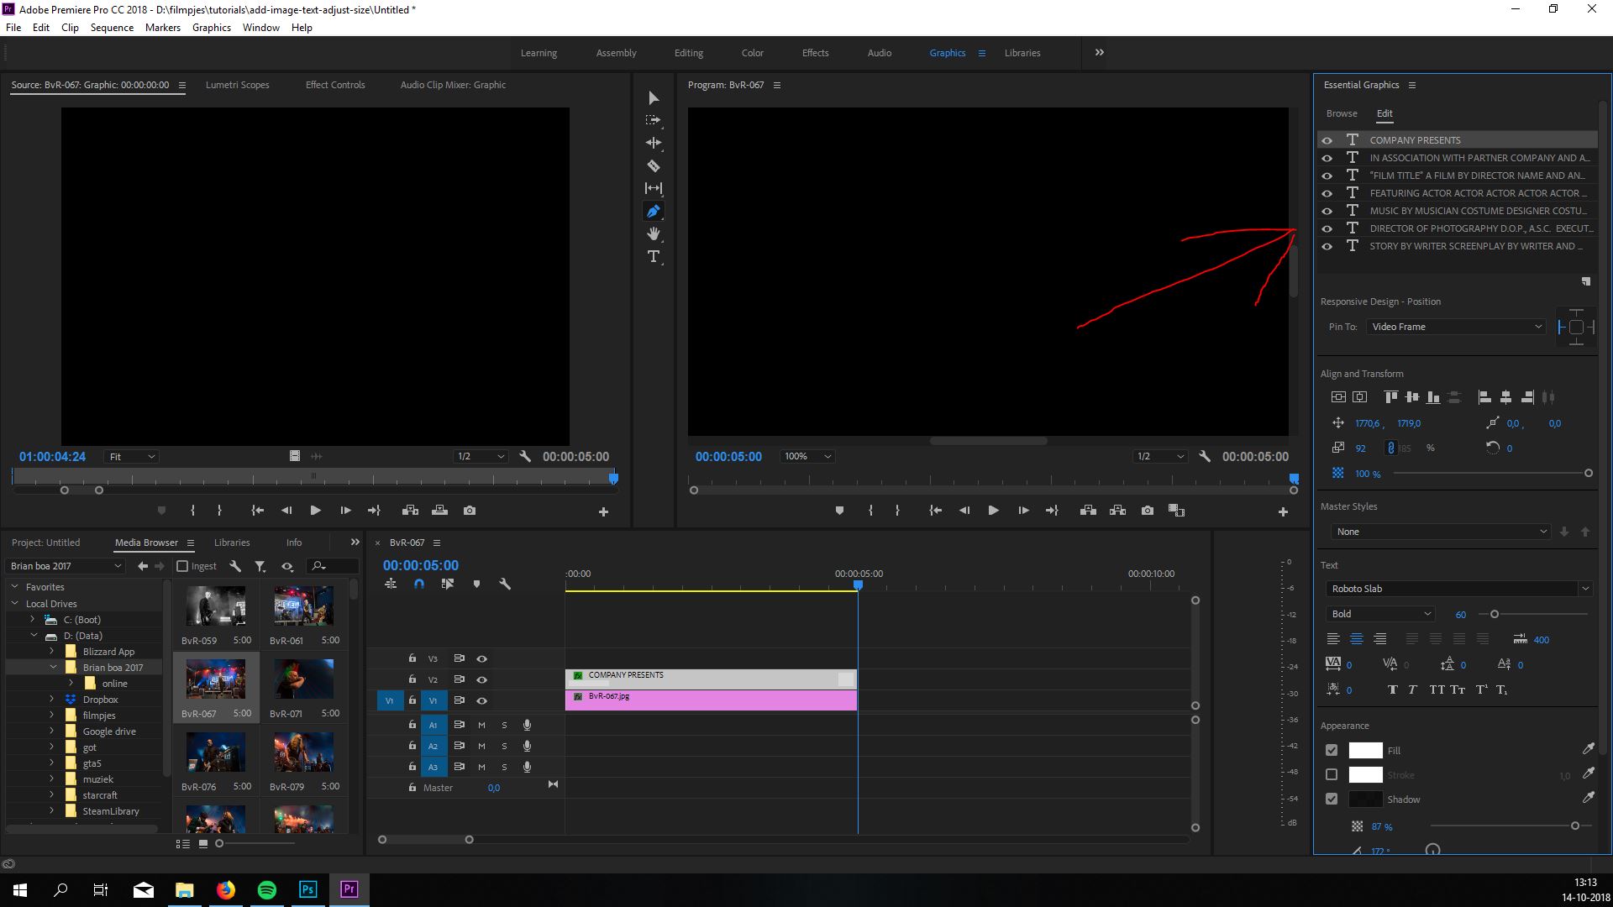Open the Bold font style dropdown
The image size is (1613, 907).
[1379, 614]
